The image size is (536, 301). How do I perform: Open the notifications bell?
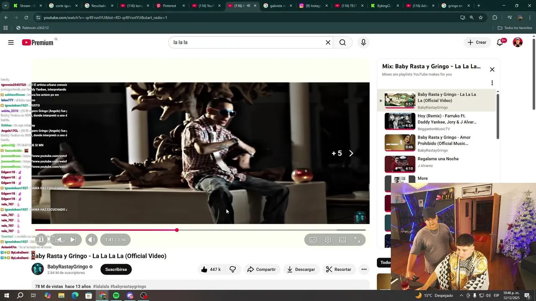click(500, 42)
